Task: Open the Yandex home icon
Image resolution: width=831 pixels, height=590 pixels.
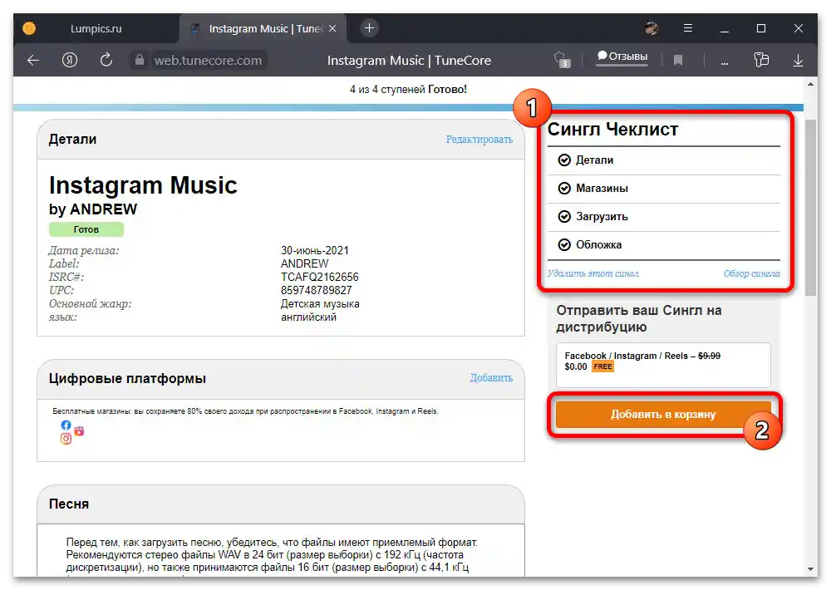Action: 70,60
